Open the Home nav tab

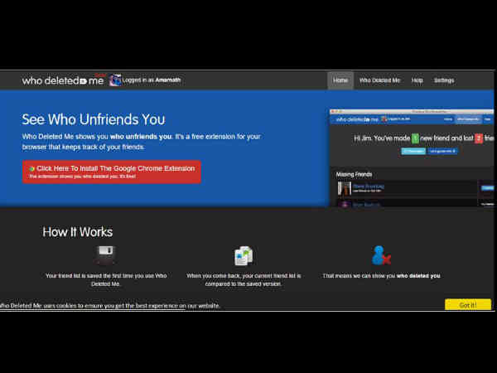[340, 80]
